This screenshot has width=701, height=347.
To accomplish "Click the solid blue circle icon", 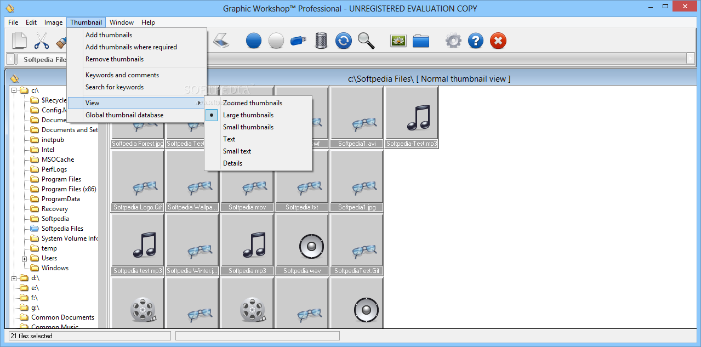I will 254,41.
